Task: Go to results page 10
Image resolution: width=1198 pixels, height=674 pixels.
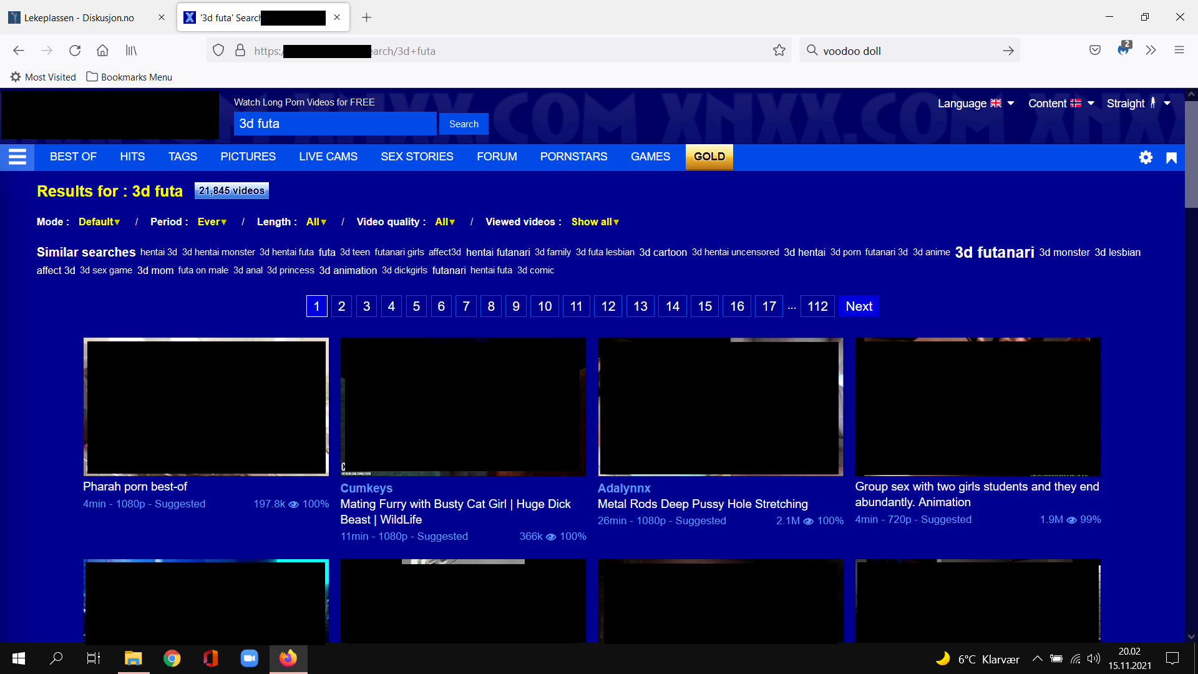Action: 545,306
